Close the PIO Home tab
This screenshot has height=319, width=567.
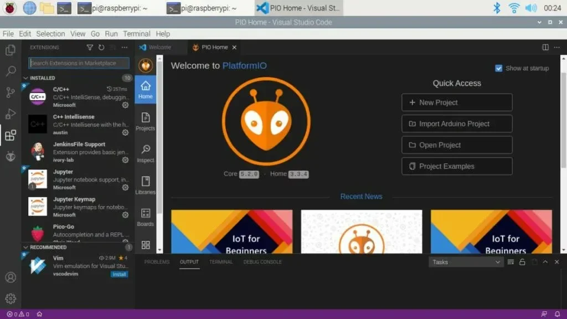(234, 48)
